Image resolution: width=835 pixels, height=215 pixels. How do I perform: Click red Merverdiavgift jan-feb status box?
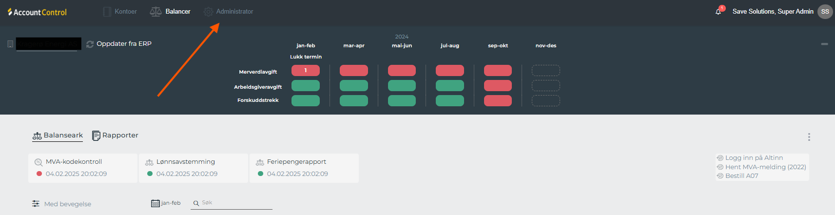click(306, 71)
